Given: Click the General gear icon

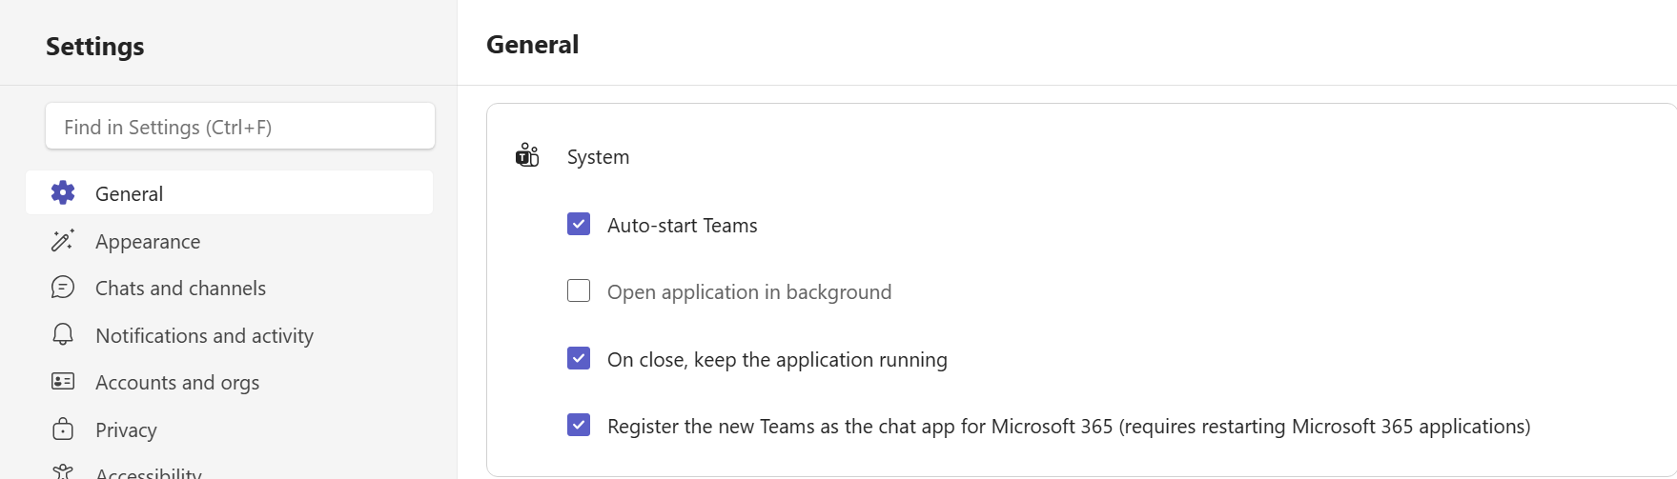Looking at the screenshot, I should pos(63,192).
